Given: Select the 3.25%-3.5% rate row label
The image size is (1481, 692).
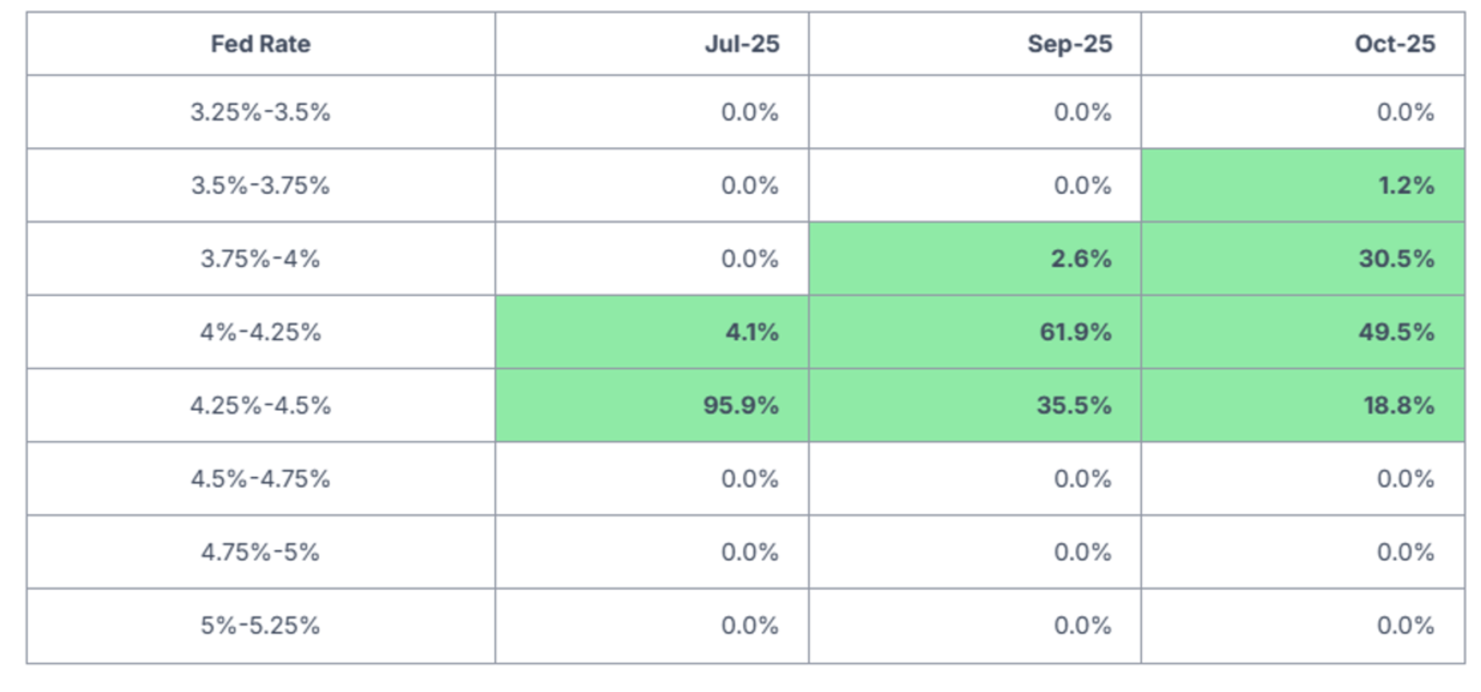Looking at the screenshot, I should coord(261,112).
